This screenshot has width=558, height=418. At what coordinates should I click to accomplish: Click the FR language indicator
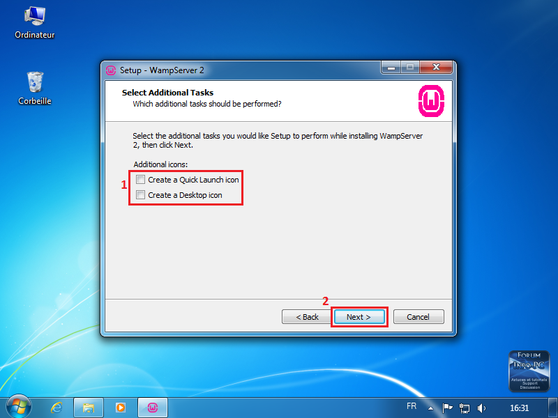[412, 406]
